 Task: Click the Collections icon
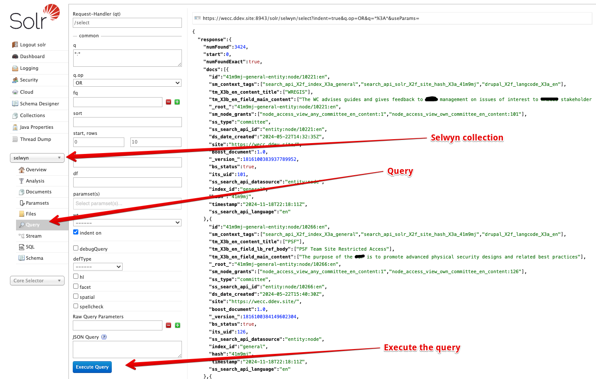coord(16,115)
